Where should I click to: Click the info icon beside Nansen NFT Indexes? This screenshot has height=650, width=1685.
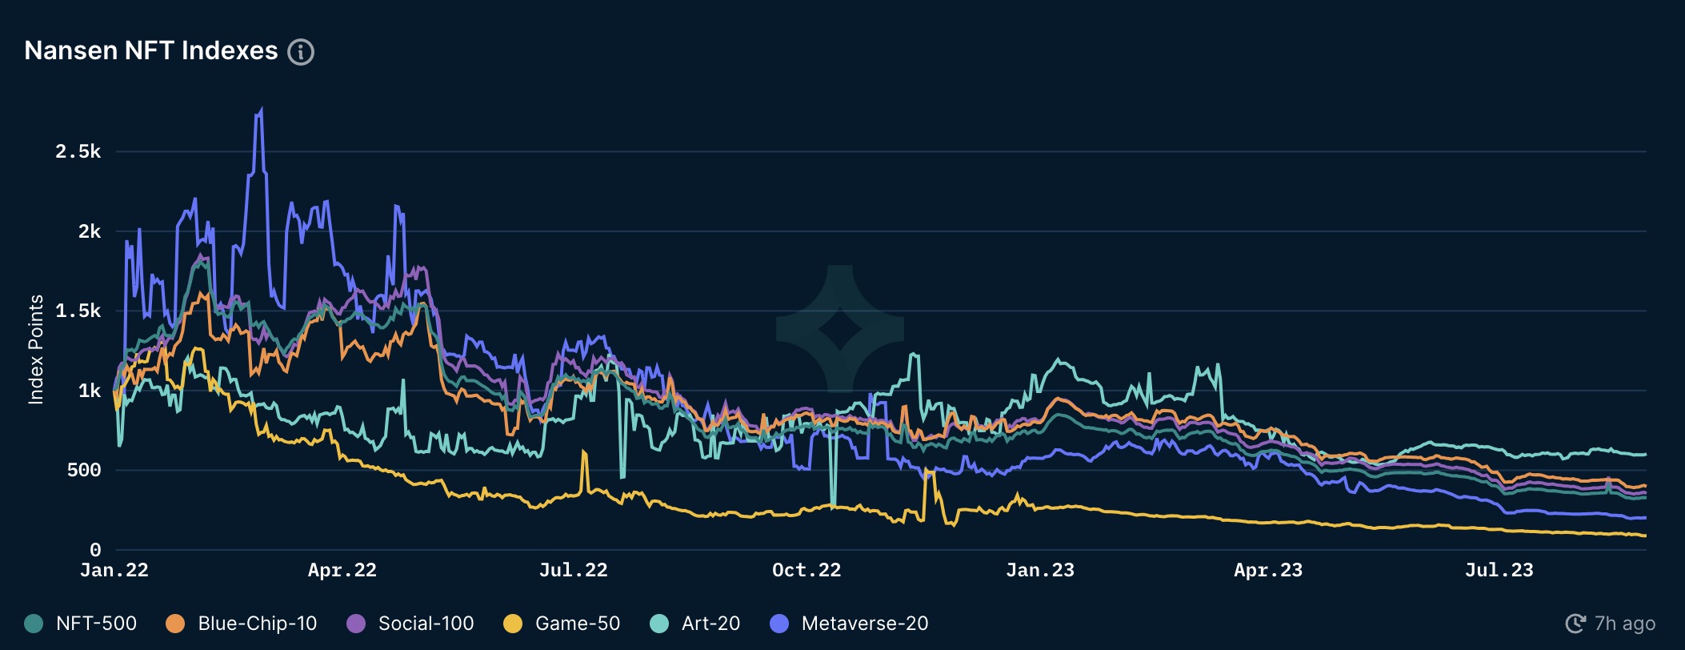point(301,52)
